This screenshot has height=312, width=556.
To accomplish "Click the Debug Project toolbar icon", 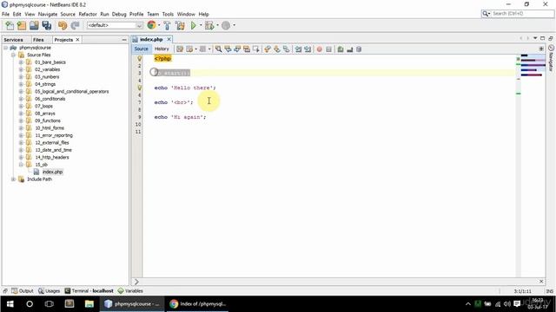I will click(x=209, y=25).
